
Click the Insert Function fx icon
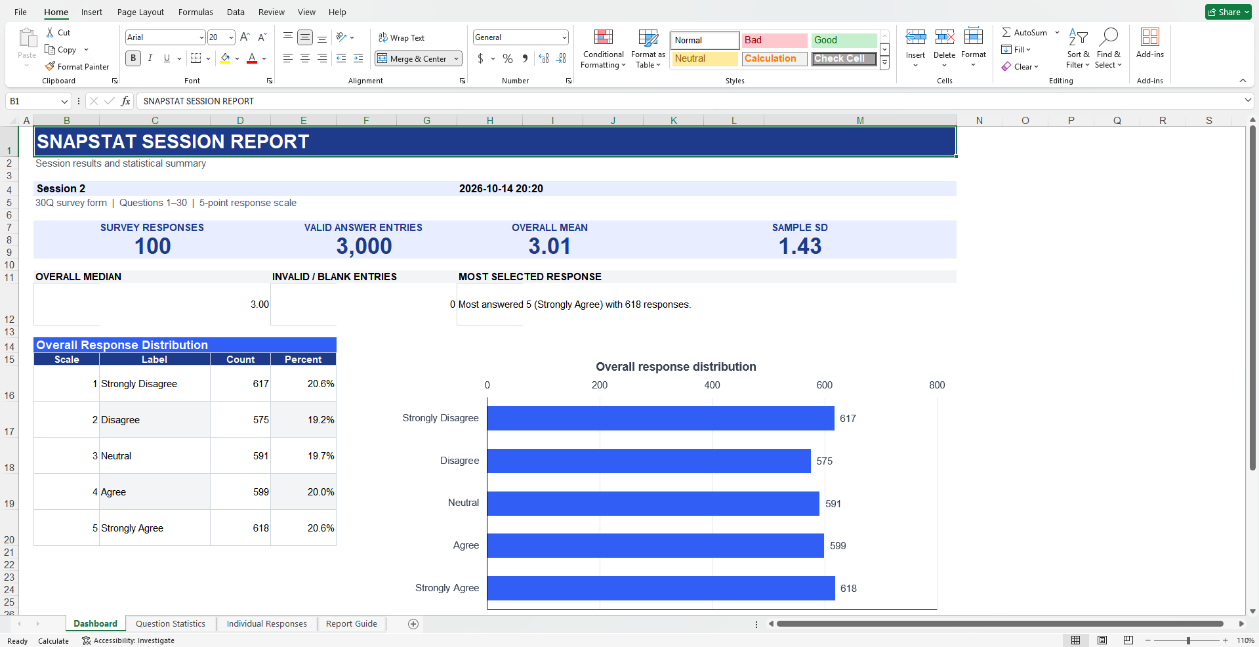click(125, 101)
